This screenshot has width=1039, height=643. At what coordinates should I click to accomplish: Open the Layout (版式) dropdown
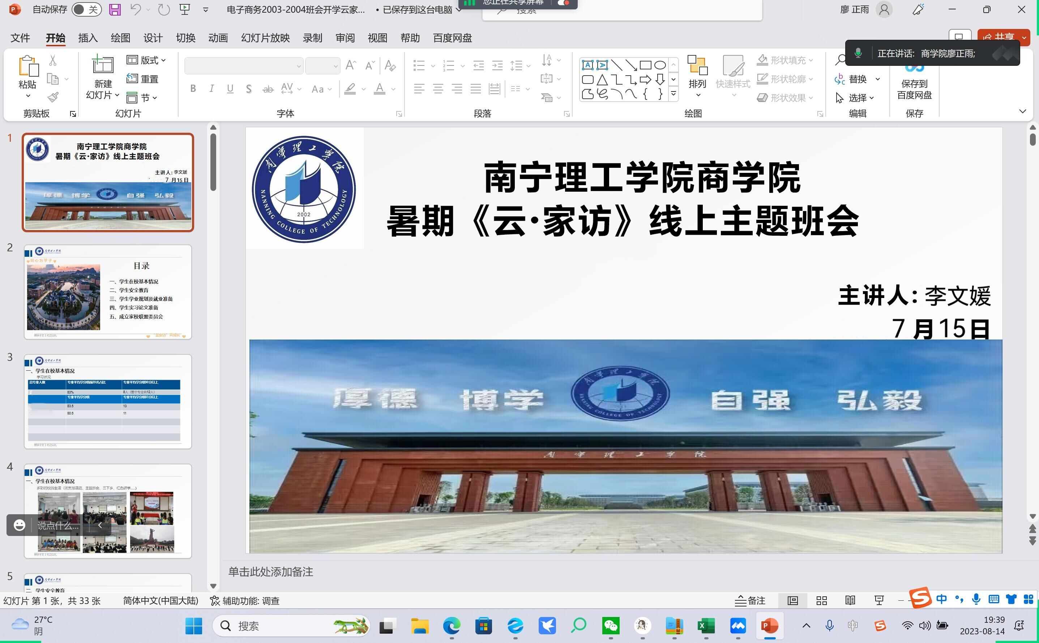point(146,60)
